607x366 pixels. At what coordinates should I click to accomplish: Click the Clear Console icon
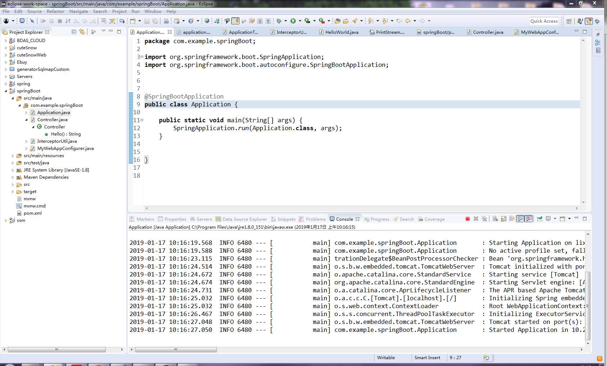pyautogui.click(x=495, y=219)
